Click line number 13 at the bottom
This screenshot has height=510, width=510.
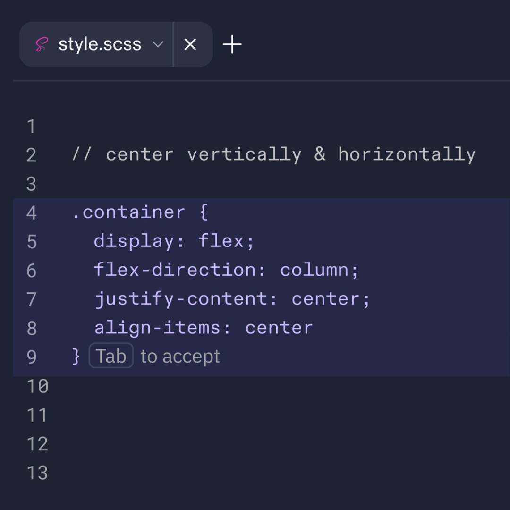point(38,472)
